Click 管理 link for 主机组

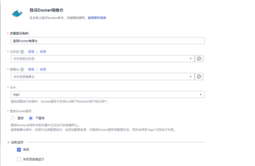[x=31, y=52]
